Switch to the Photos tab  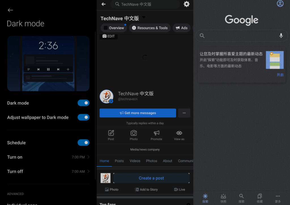pos(152,161)
